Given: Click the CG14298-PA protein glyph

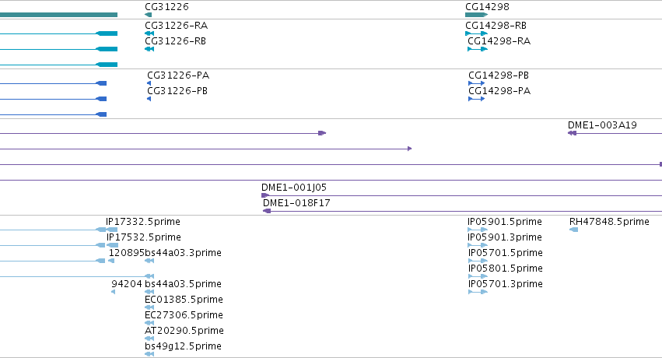Looking at the screenshot, I should click(x=477, y=99).
